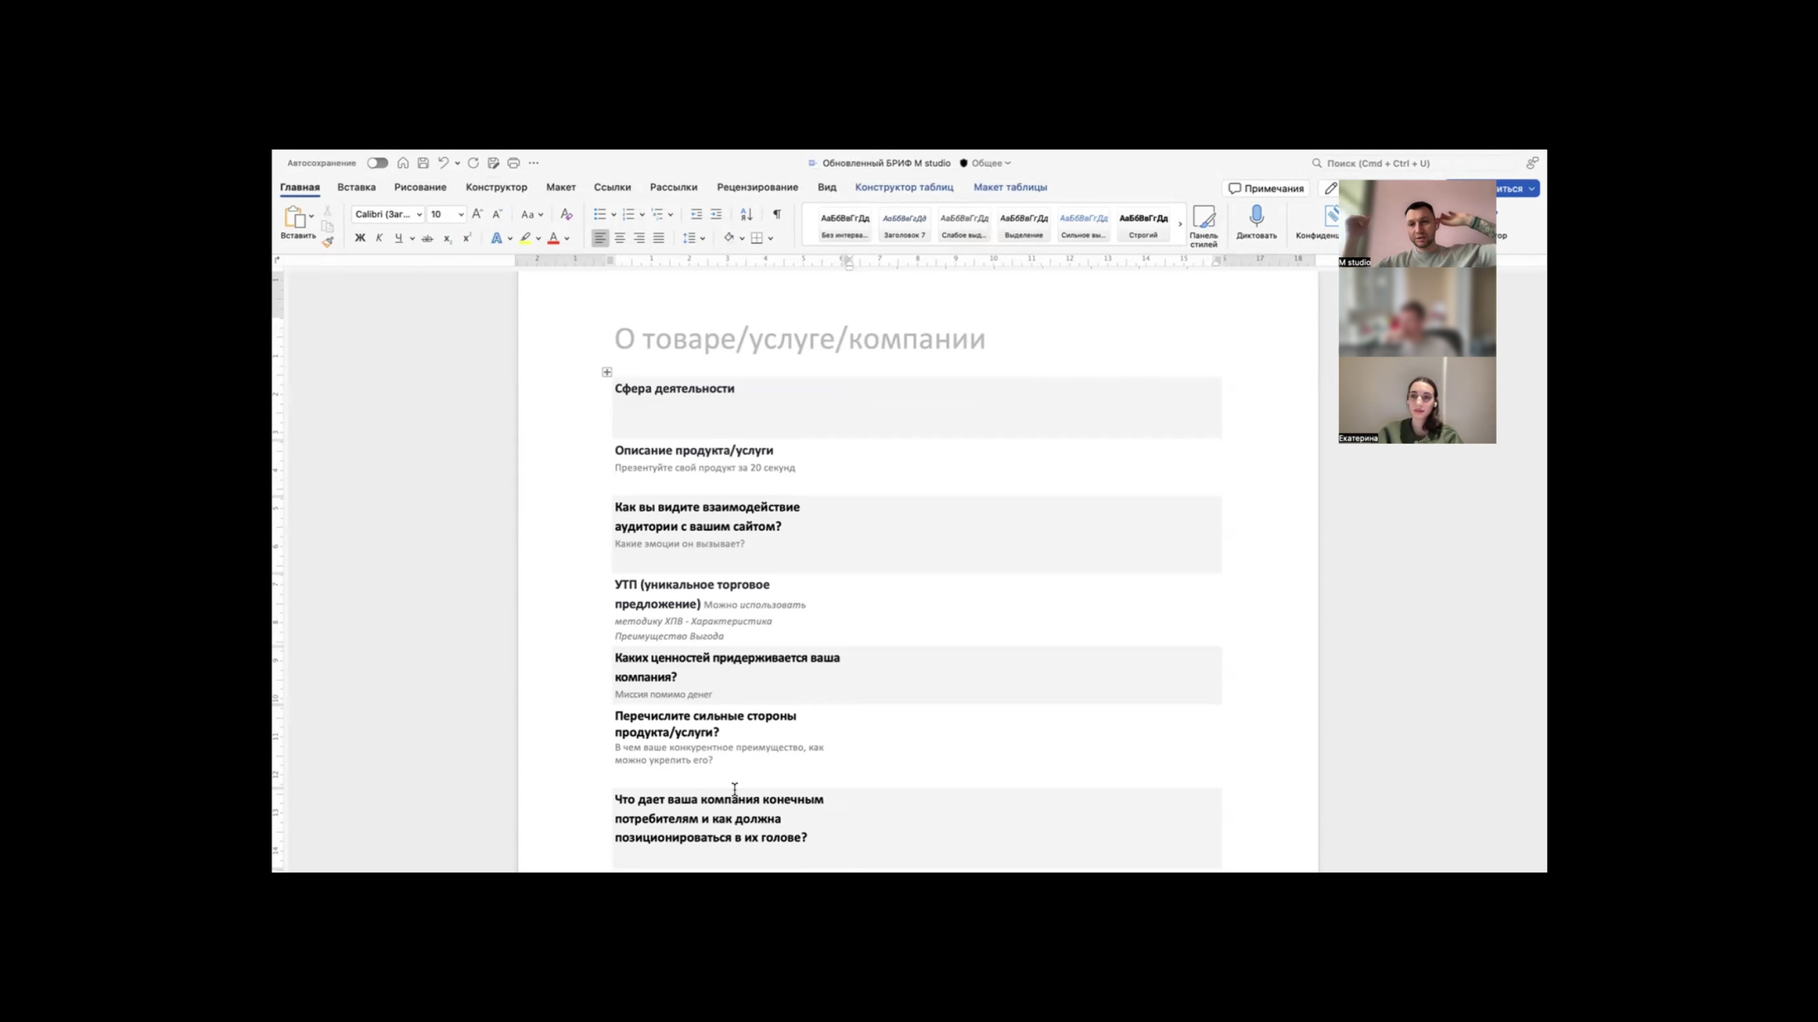Open the font size dropdown
Viewport: 1818px width, 1022px height.
click(461, 214)
